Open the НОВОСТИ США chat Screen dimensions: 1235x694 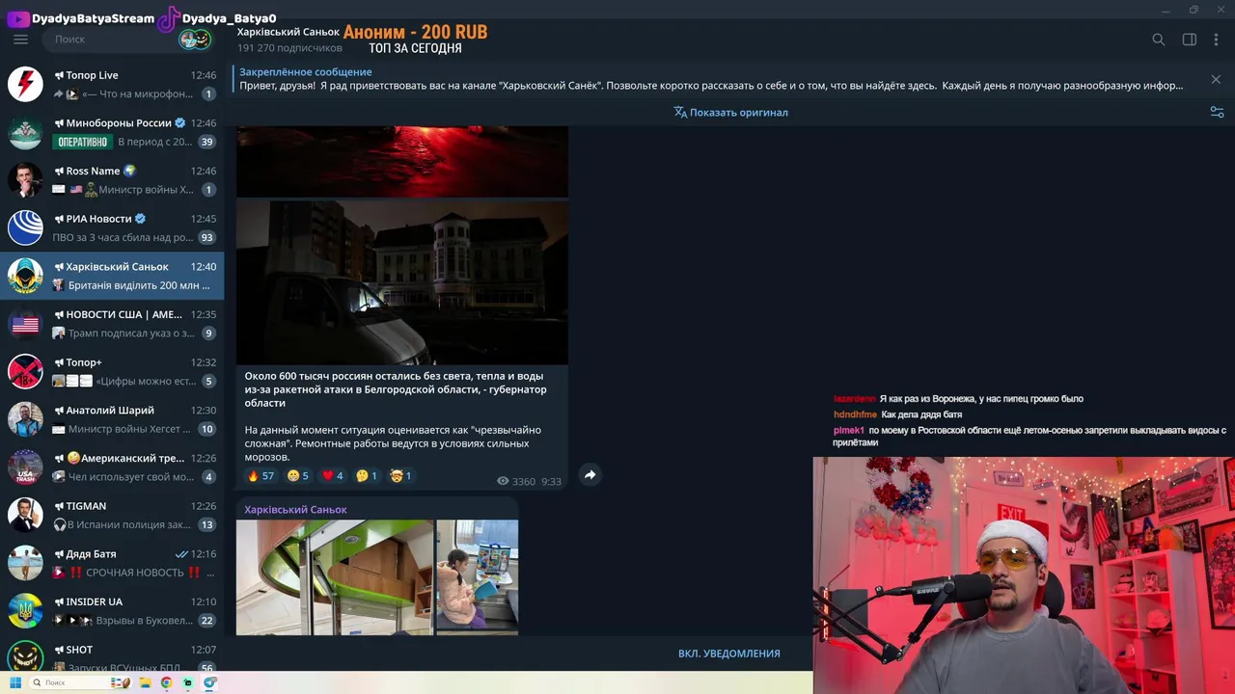[x=112, y=324]
